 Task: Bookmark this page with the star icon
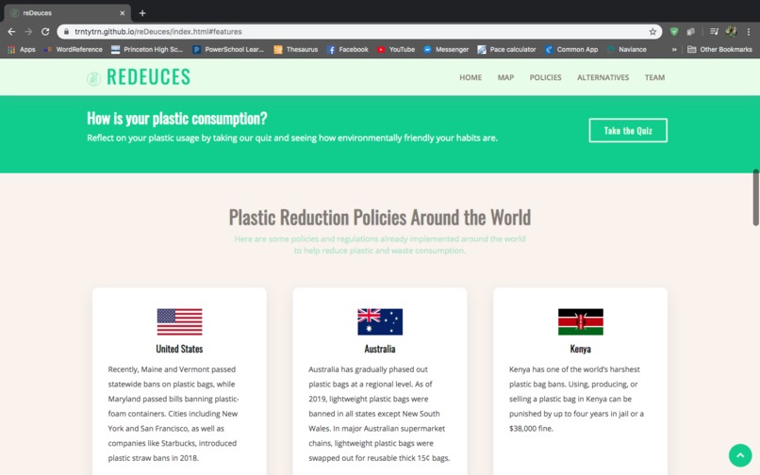653,31
